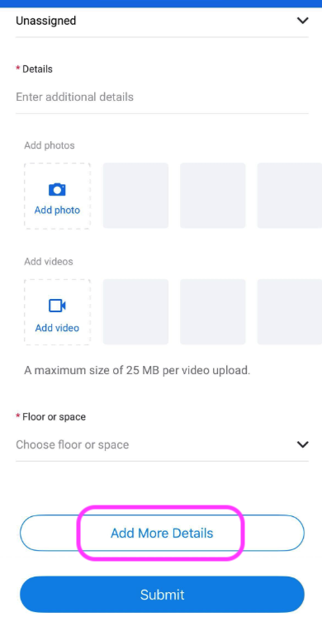Image resolution: width=322 pixels, height=636 pixels.
Task: Click the 25 MB video size note
Action: pos(137,370)
